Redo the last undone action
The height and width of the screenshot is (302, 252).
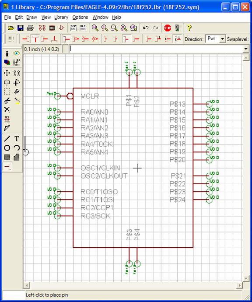click(155, 28)
